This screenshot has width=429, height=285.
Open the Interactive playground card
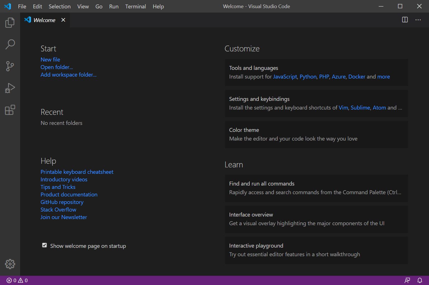pos(316,250)
